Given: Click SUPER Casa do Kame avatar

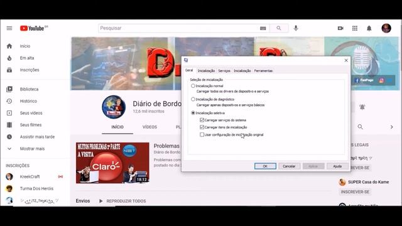Looking at the screenshot, I should [x=342, y=182].
